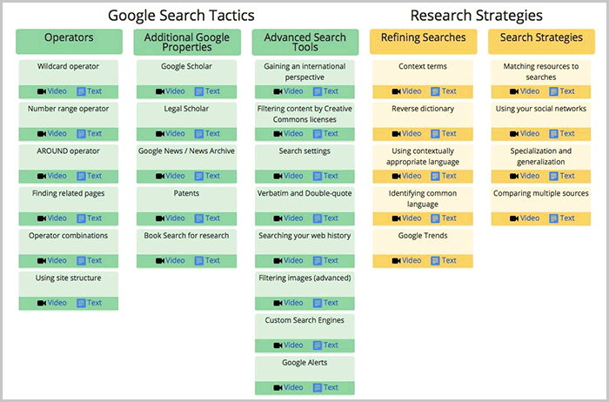The image size is (609, 402).
Task: Select the Refining Searches header
Action: [423, 37]
